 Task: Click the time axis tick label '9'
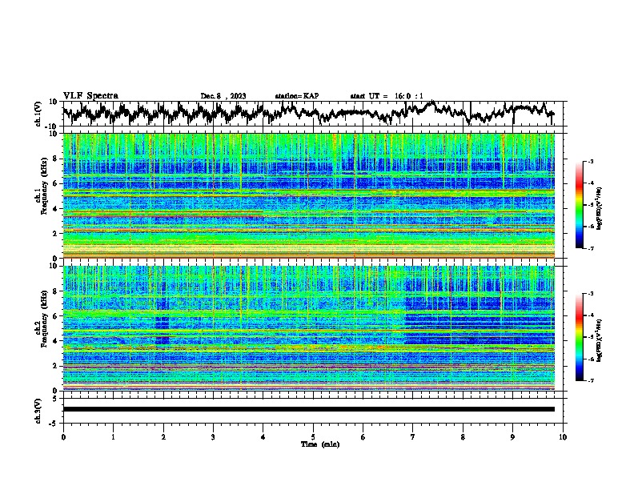(512, 437)
